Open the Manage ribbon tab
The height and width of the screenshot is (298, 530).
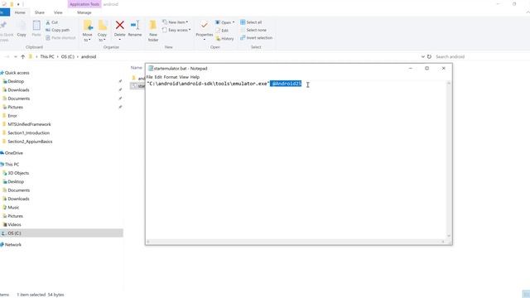coord(84,12)
